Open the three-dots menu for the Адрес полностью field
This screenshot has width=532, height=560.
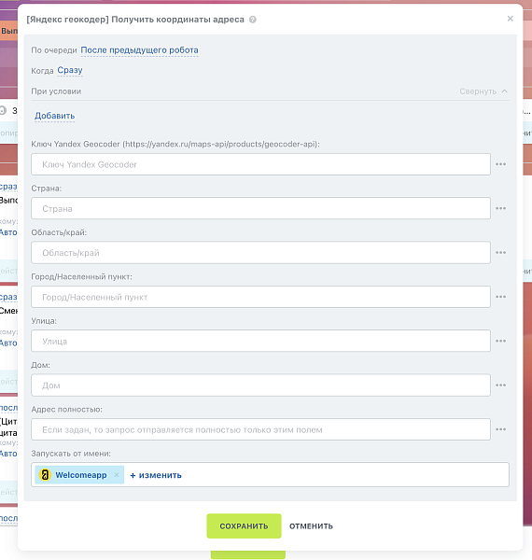point(500,429)
